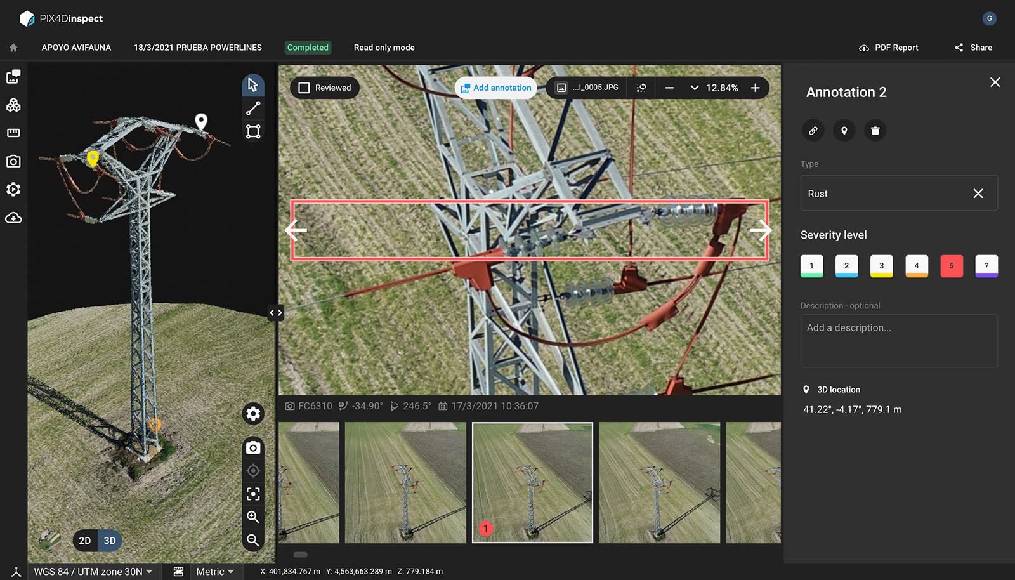The width and height of the screenshot is (1015, 580).
Task: Open the measurement ruler tool in the sidebar
Action: [13, 133]
